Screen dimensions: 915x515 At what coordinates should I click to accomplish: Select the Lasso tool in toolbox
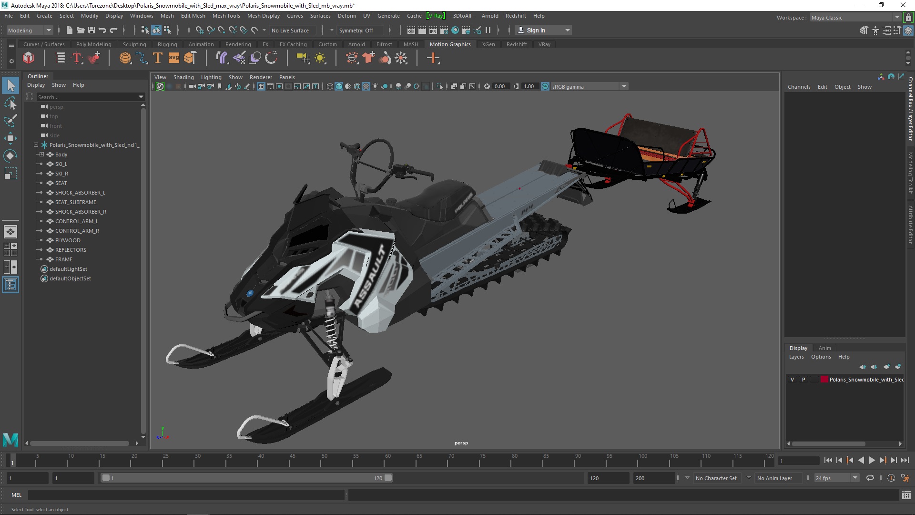(x=10, y=103)
